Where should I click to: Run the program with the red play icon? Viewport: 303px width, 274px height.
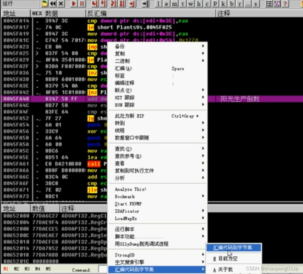pos(73,4)
